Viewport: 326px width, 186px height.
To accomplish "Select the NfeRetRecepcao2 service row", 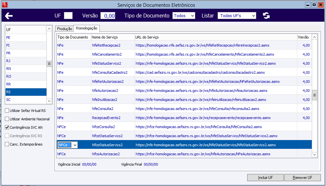I will point(184,45).
